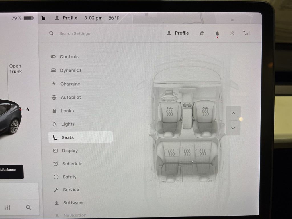
Task: Open the Lights settings icon
Action: (x=54, y=124)
